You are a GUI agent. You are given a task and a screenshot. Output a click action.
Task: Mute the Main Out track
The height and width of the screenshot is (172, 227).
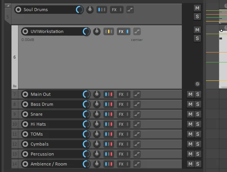pyautogui.click(x=190, y=94)
